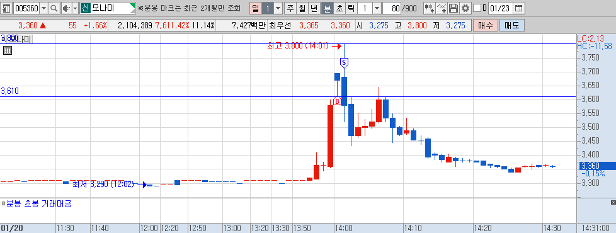Click the data table grid icon on chart

click(8, 50)
